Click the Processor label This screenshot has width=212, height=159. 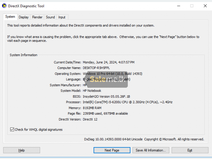[x=74, y=102]
